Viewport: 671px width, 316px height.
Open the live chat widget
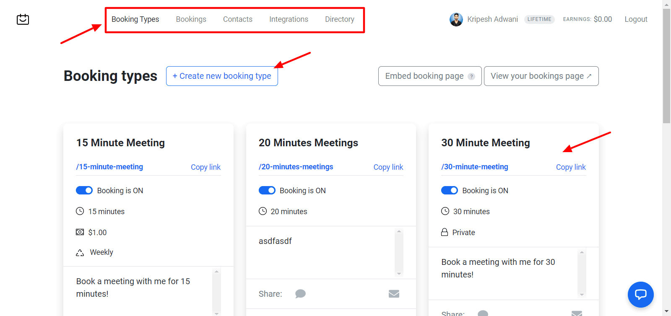(x=640, y=294)
